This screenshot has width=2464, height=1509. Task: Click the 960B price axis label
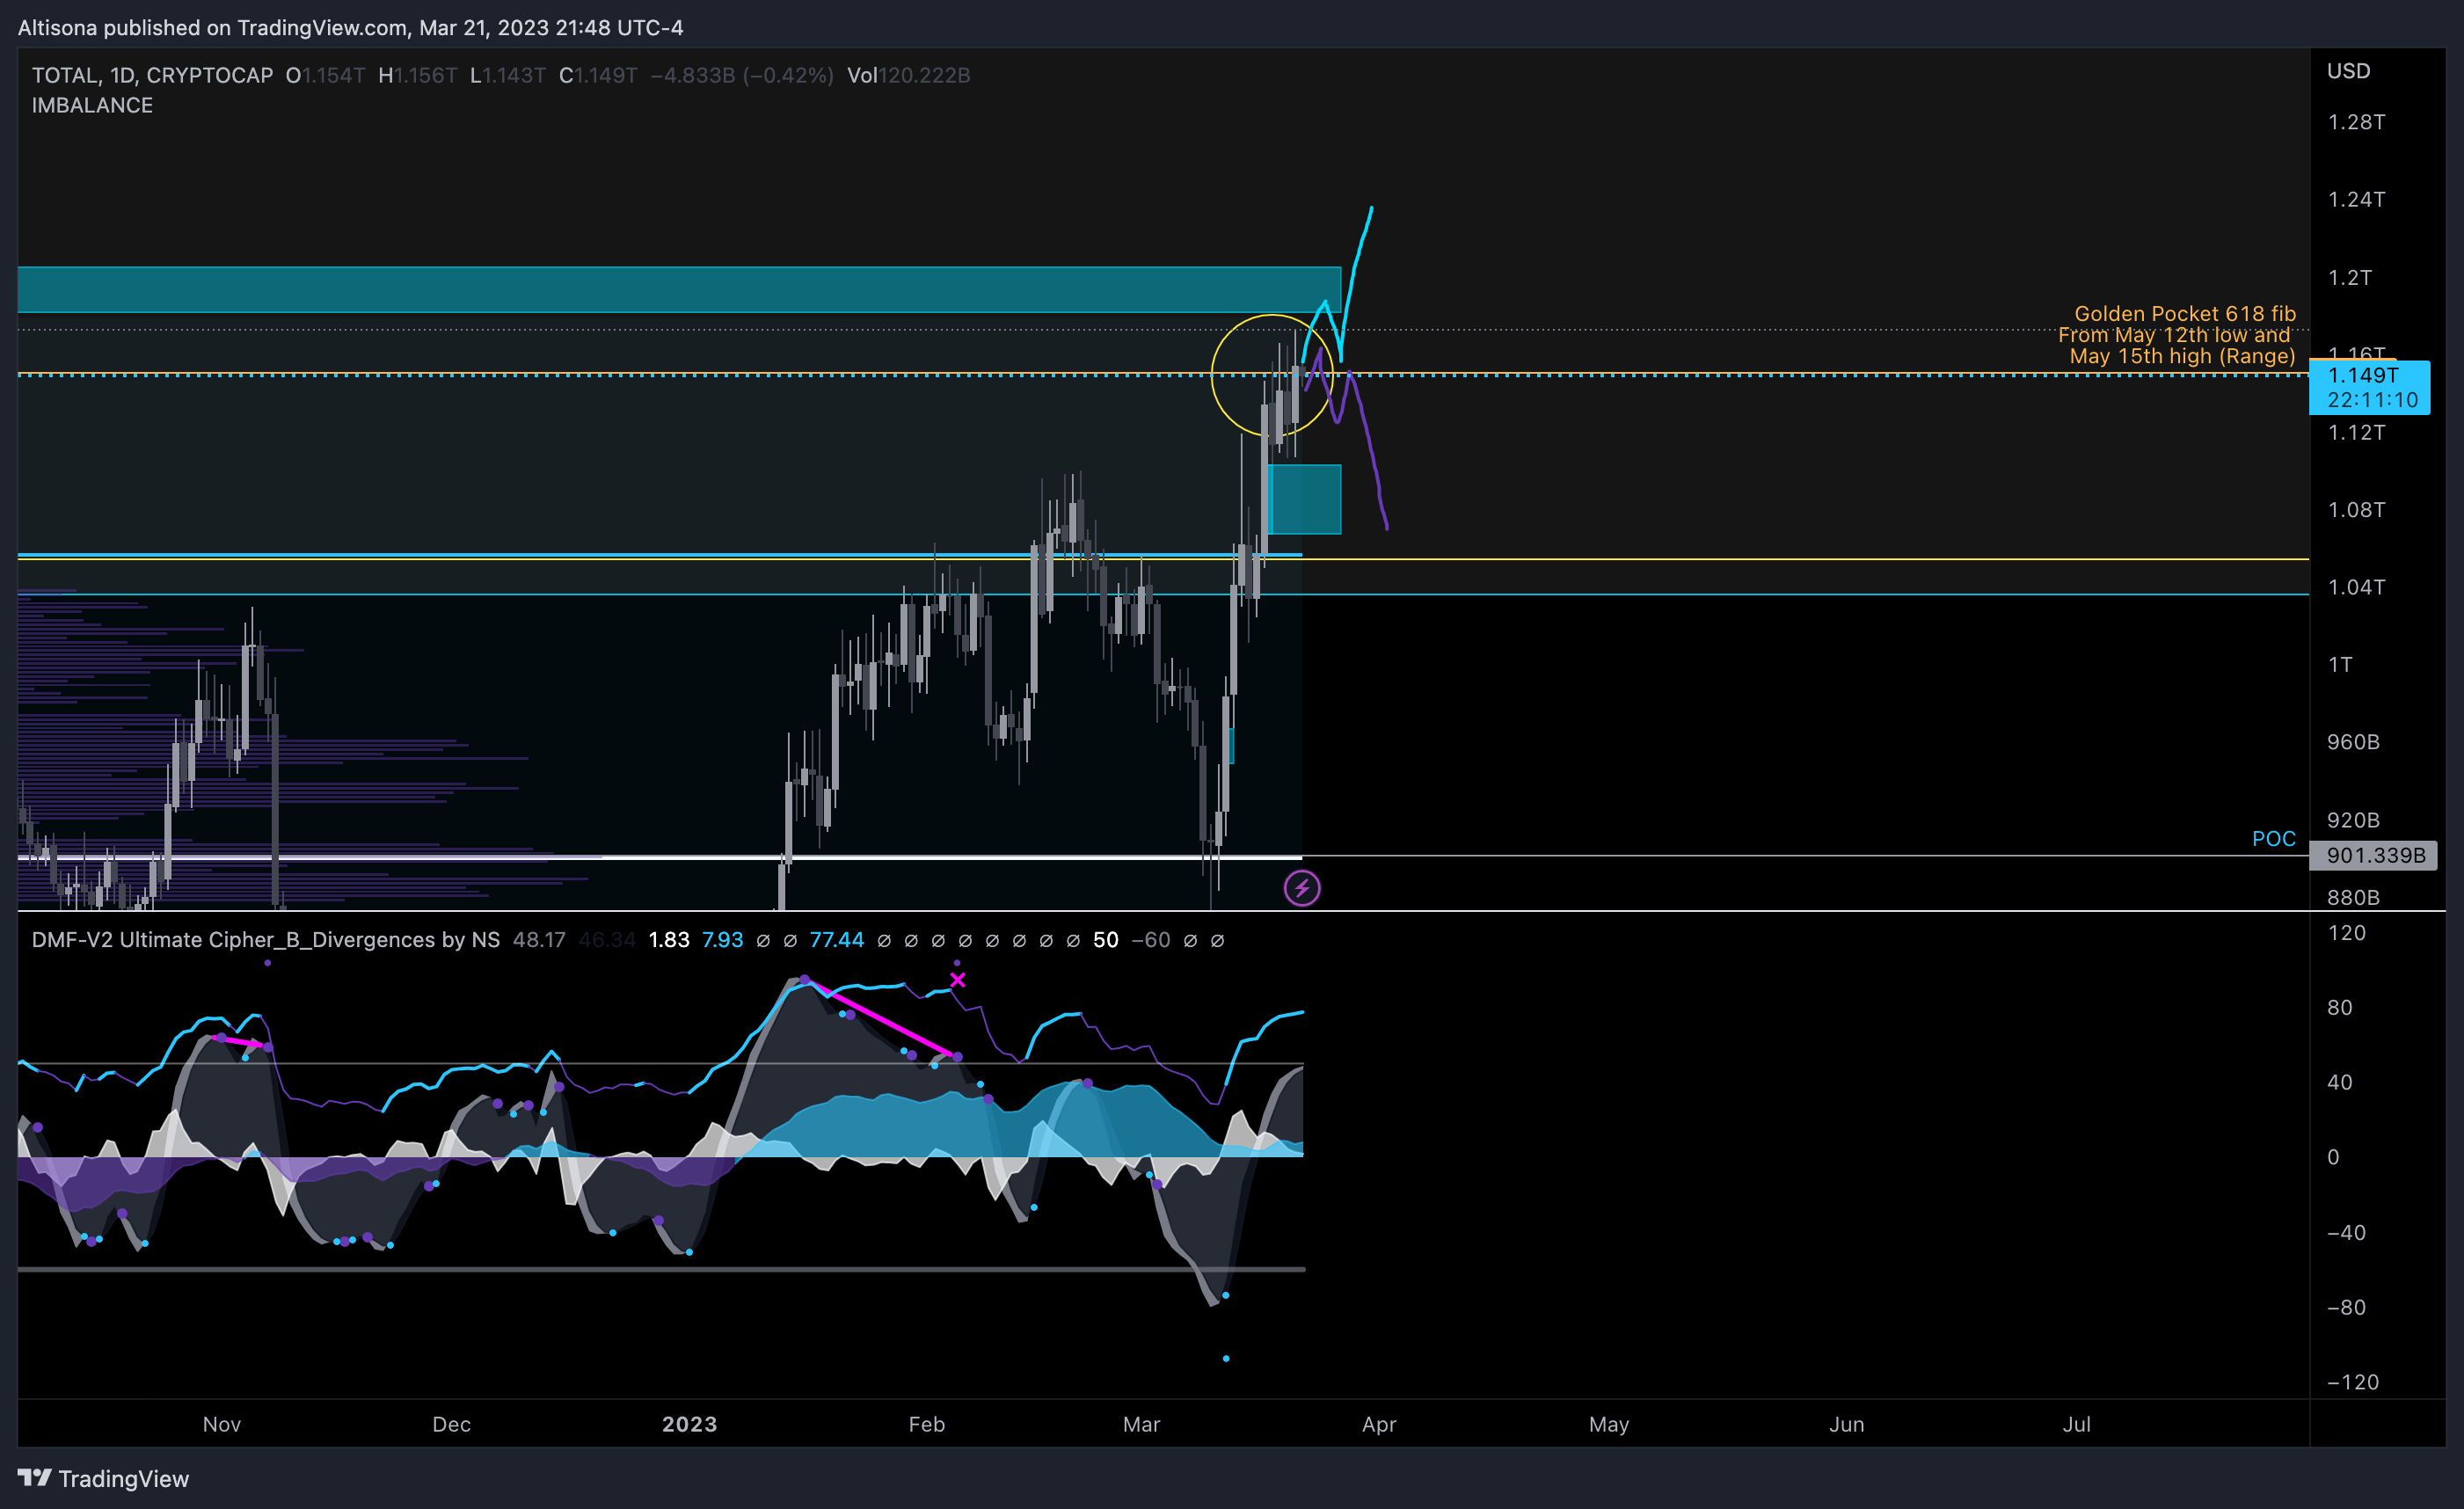[x=2353, y=742]
